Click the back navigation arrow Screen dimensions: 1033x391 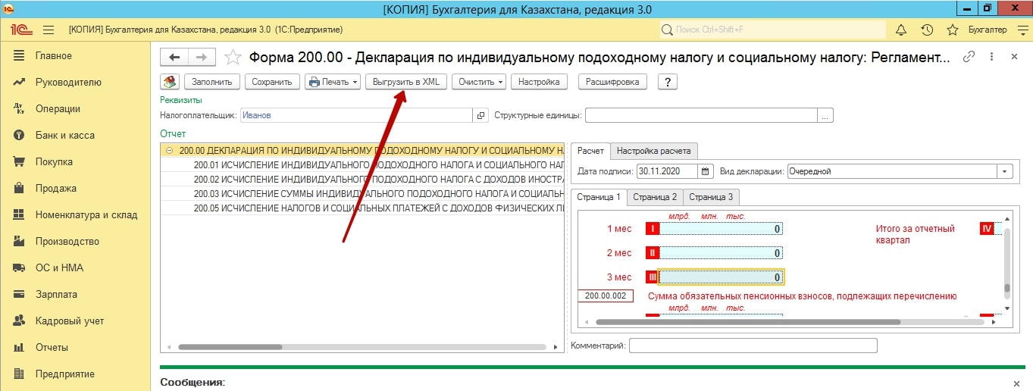click(175, 58)
